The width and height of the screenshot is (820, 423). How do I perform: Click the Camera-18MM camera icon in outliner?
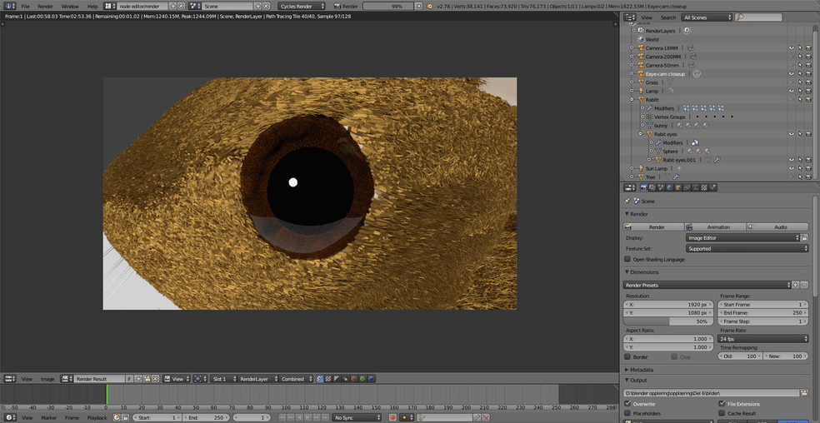pyautogui.click(x=641, y=48)
